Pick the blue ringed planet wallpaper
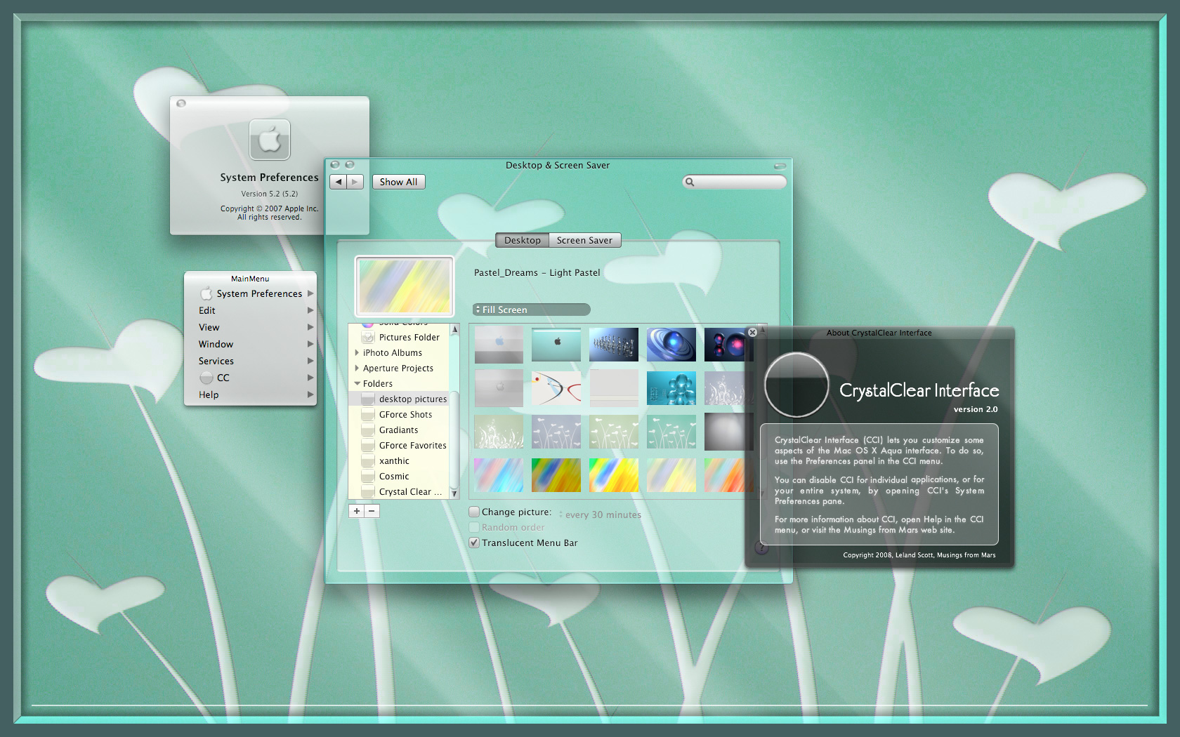1180x737 pixels. point(671,345)
